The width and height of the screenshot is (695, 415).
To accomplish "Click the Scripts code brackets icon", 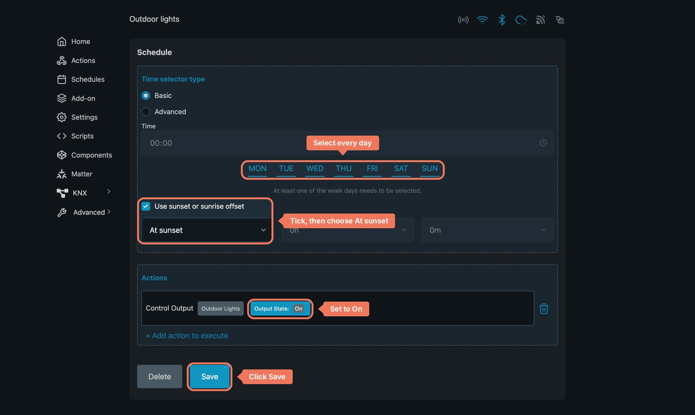I will click(x=62, y=136).
